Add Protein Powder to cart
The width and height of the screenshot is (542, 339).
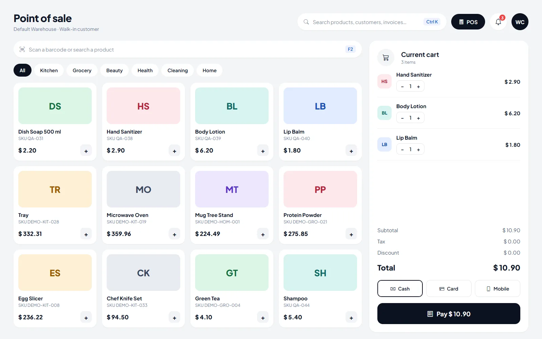coord(351,234)
